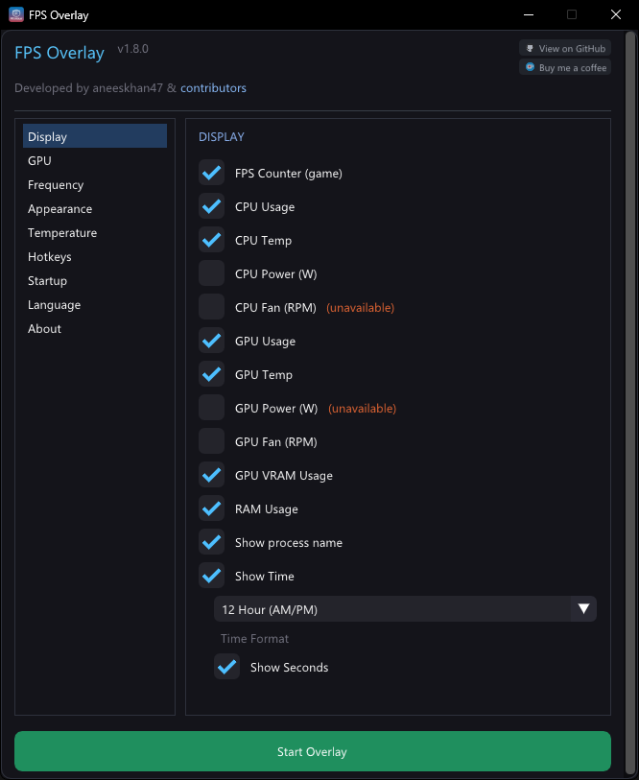The width and height of the screenshot is (639, 780).
Task: Select Hotkeys in the sidebar
Action: [95, 256]
